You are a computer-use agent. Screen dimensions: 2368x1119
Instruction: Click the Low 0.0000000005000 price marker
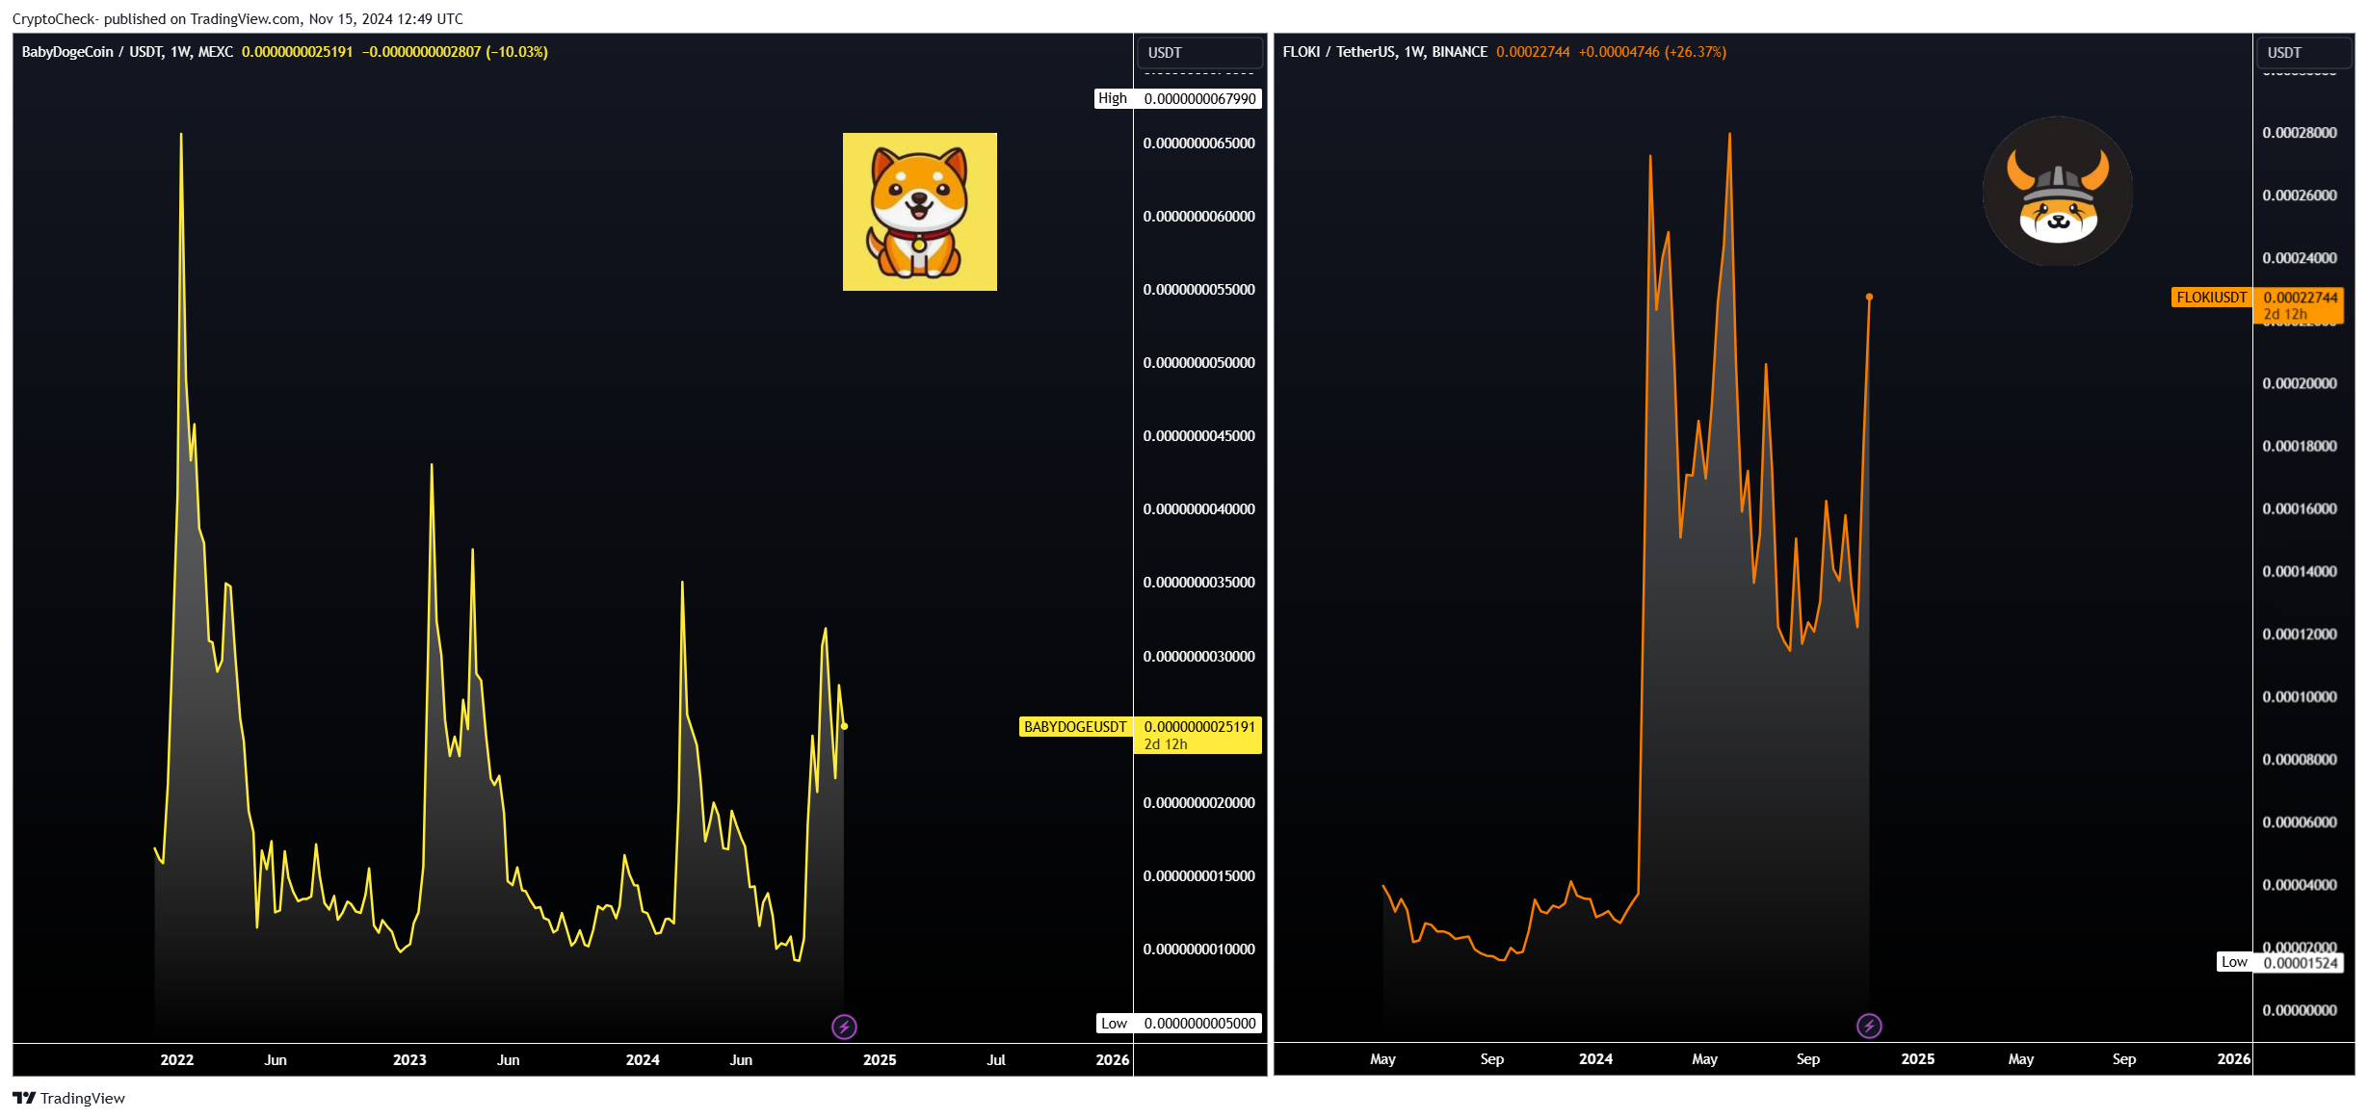coord(1179,1023)
